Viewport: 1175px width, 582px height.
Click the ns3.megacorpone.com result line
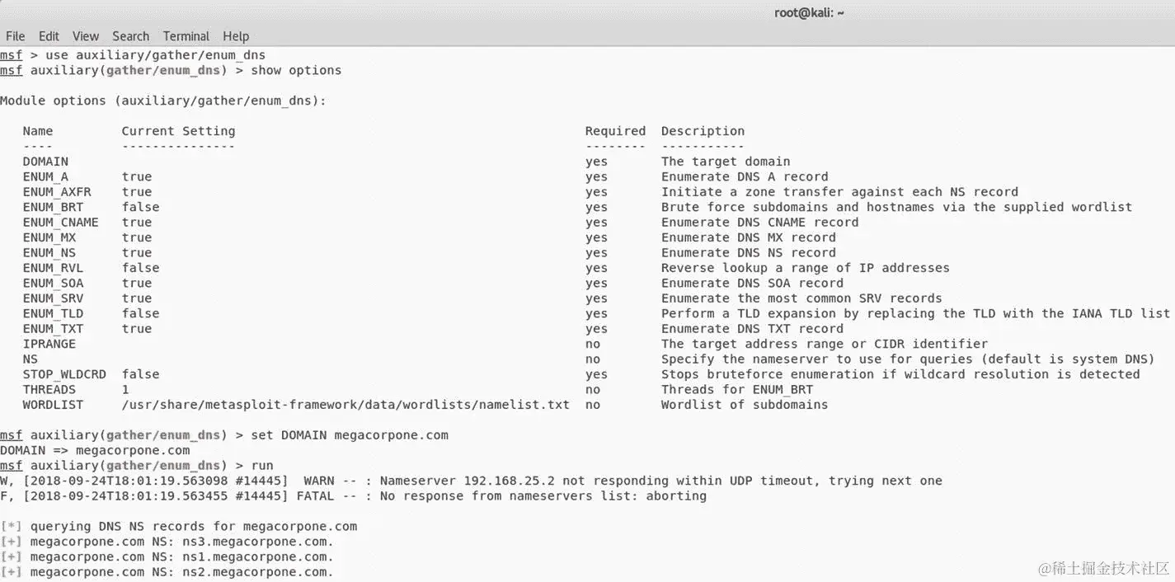pyautogui.click(x=167, y=542)
